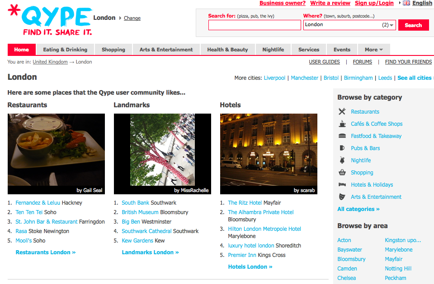
Task: Open Premier Inn listing
Action: coord(242,255)
